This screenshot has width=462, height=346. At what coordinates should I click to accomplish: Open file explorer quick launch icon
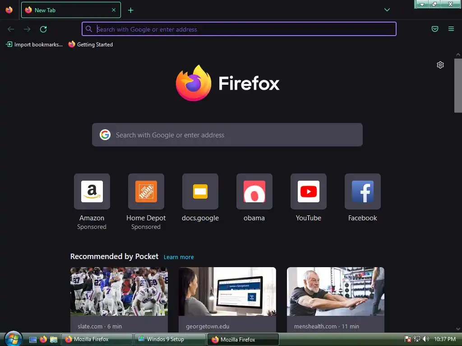click(x=54, y=340)
